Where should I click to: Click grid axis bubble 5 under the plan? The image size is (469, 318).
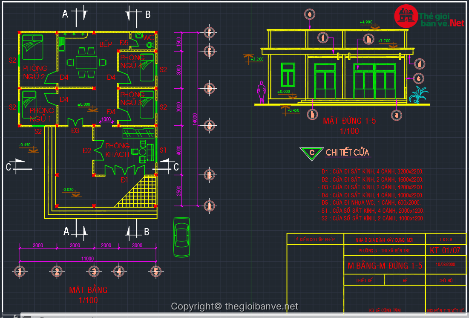pyautogui.click(x=155, y=272)
